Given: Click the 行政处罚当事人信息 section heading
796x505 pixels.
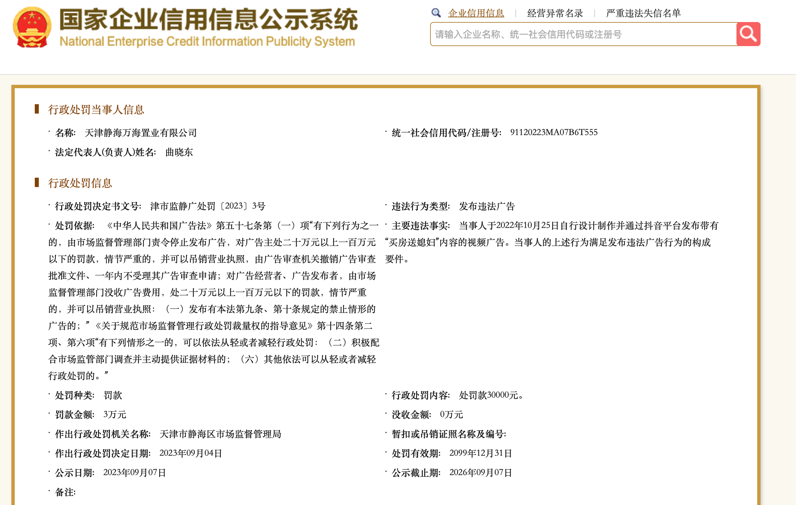Looking at the screenshot, I should [96, 110].
